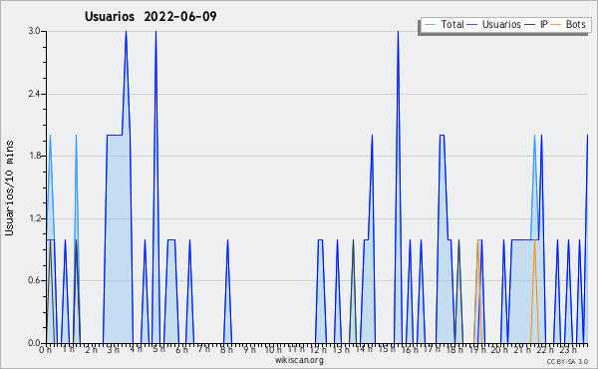Screen dimensions: 598x369
Task: Click the '20 h' x-axis label
Action: pos(499,350)
